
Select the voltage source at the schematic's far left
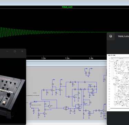click(x=31, y=104)
